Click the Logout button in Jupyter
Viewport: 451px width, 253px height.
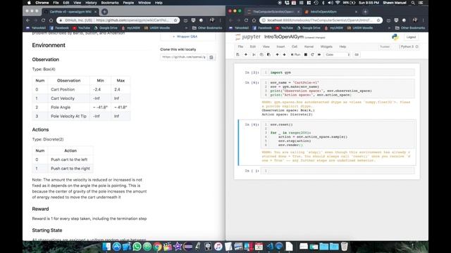411,37
